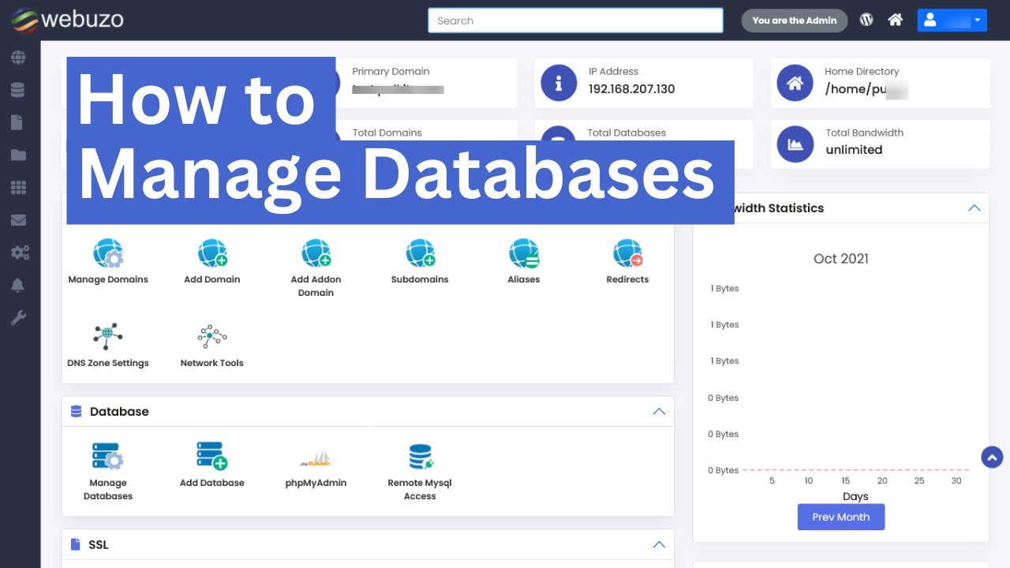
Task: Click the Home Directory house icon
Action: (x=795, y=83)
